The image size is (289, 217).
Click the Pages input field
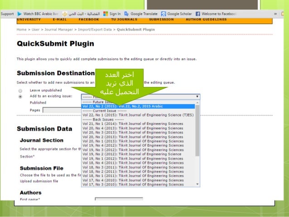coord(62,110)
